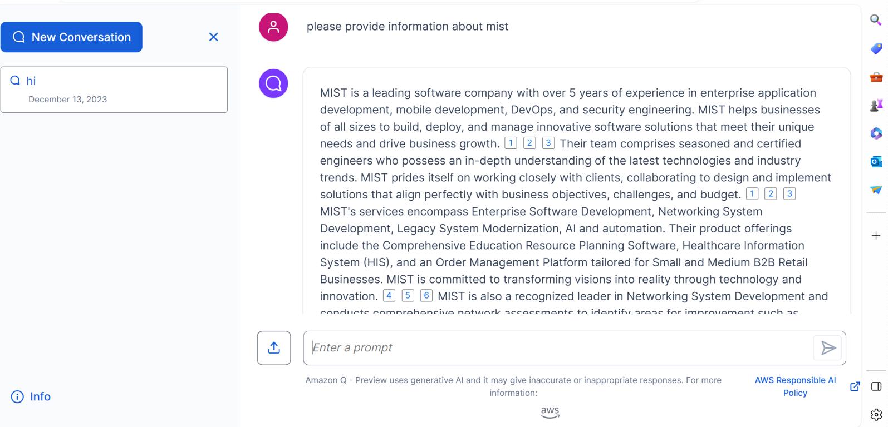
Task: Open the Edge sidebar Tools briefcase icon
Action: click(876, 77)
